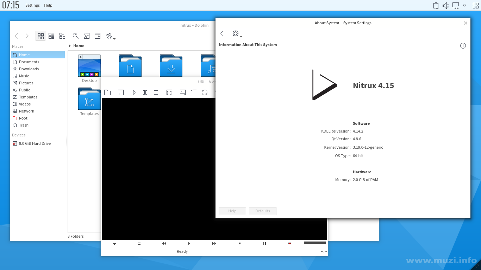This screenshot has width=481, height=270.
Task: Click the Help button in System Settings
Action: click(232, 211)
